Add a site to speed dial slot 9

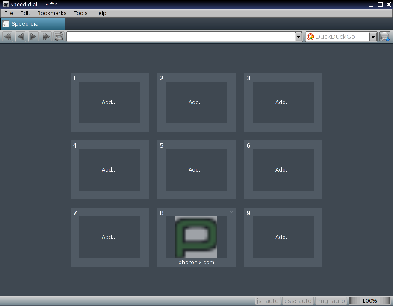pyautogui.click(x=283, y=237)
